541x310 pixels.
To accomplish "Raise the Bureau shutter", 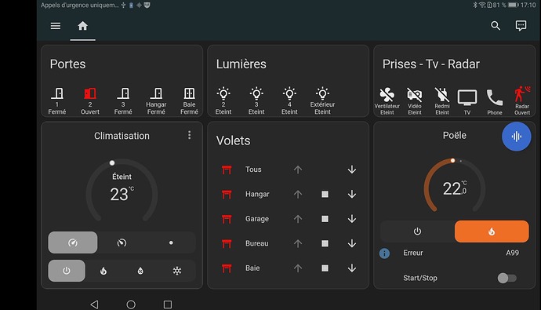I will click(298, 243).
